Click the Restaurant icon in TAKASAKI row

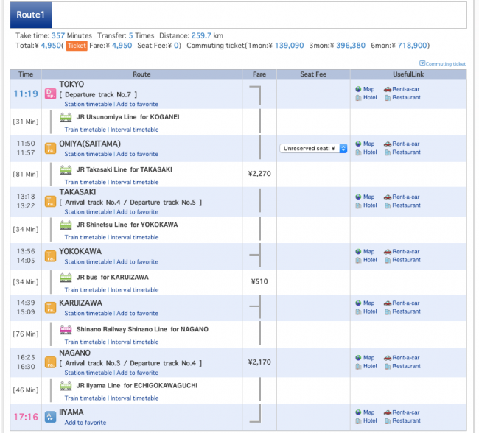click(388, 205)
